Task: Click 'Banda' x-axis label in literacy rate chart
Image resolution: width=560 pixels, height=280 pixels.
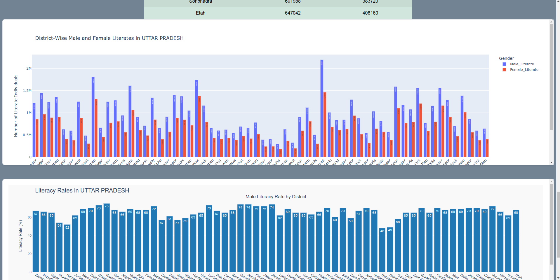Action: 307,276
